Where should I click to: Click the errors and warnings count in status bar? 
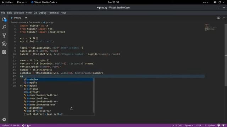26,126
